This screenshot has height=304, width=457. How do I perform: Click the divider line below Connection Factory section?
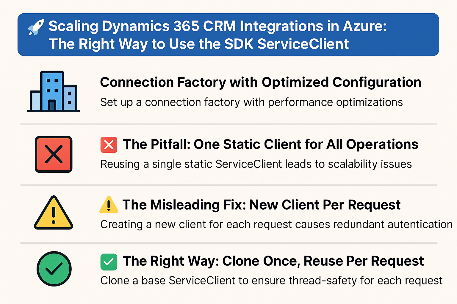tap(228, 124)
